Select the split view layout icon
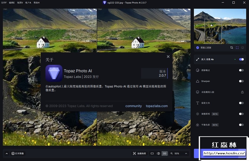Screen dimensions: 249x161 pos(158,154)
